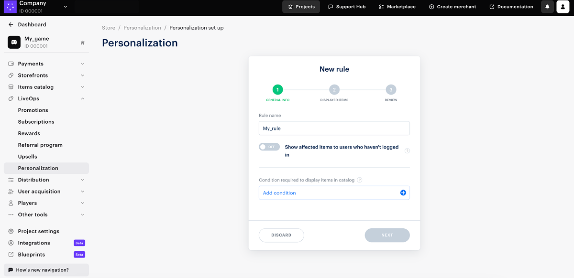
Task: Click the blue plus icon in Add condition
Action: coord(403,193)
